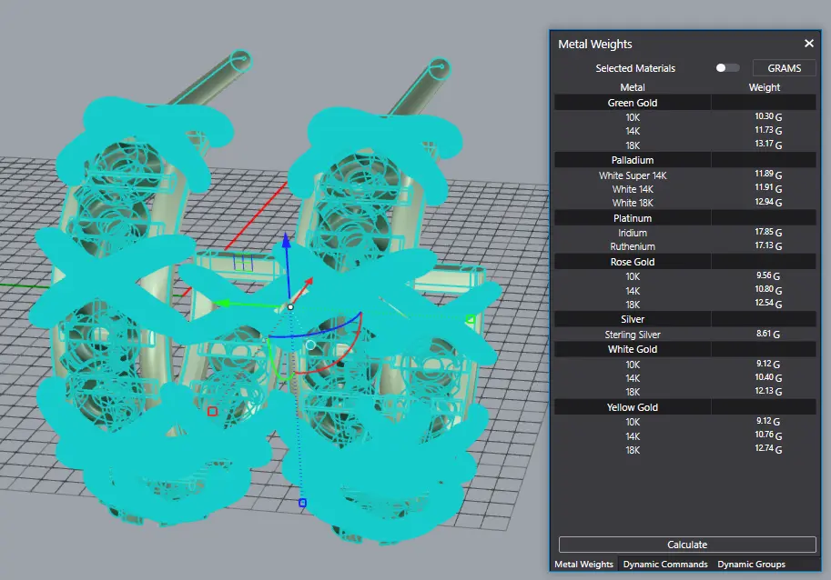The image size is (831, 580).
Task: Select the Iridium platinum row
Action: click(x=633, y=233)
